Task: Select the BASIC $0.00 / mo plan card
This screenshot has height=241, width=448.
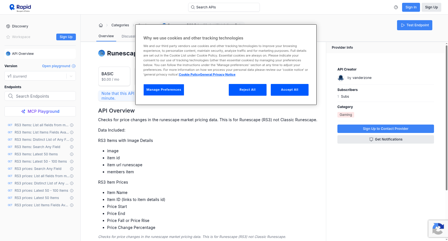Action: point(114,76)
